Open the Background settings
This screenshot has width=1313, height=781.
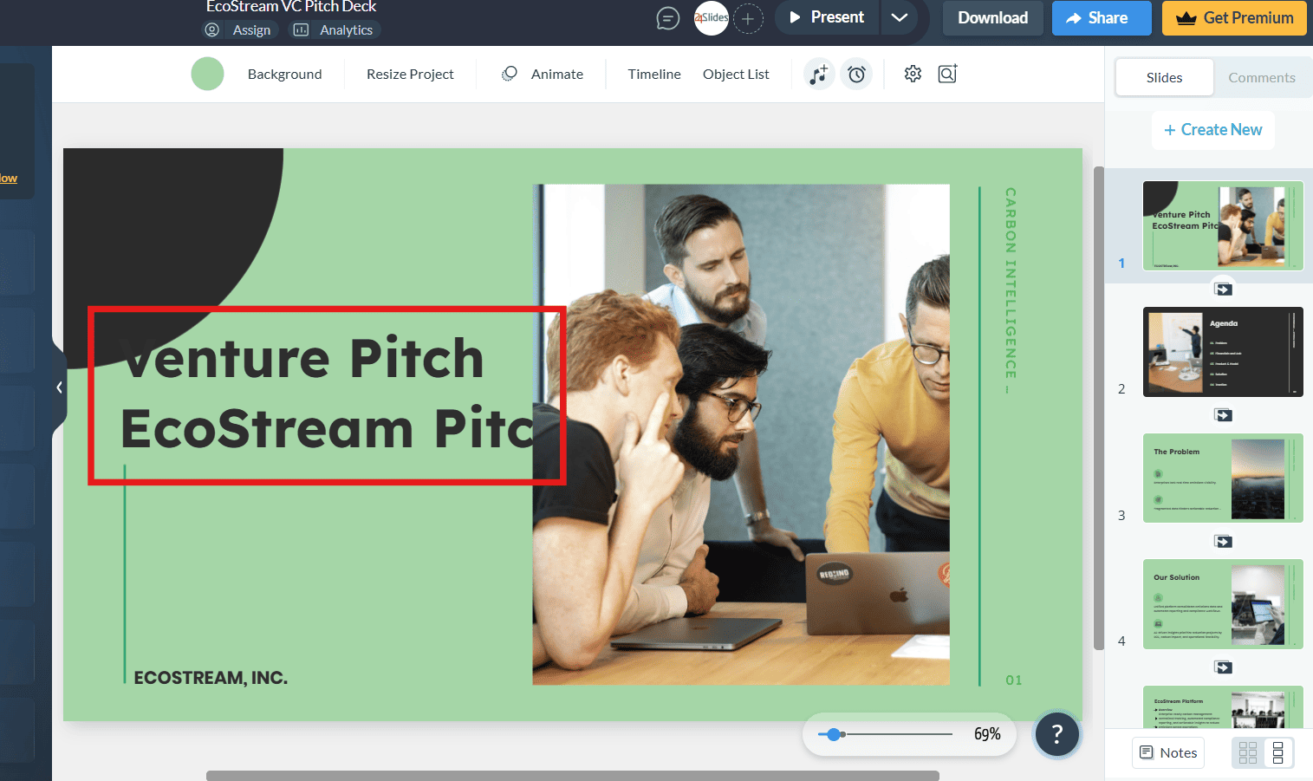coord(284,75)
